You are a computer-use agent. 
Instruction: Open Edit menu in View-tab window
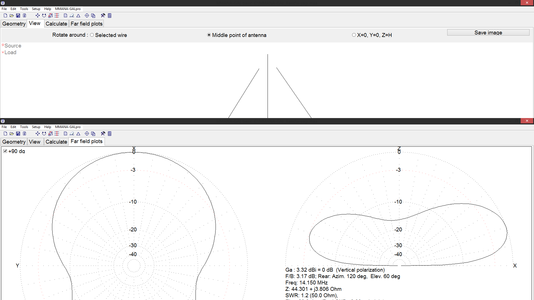coord(13,9)
